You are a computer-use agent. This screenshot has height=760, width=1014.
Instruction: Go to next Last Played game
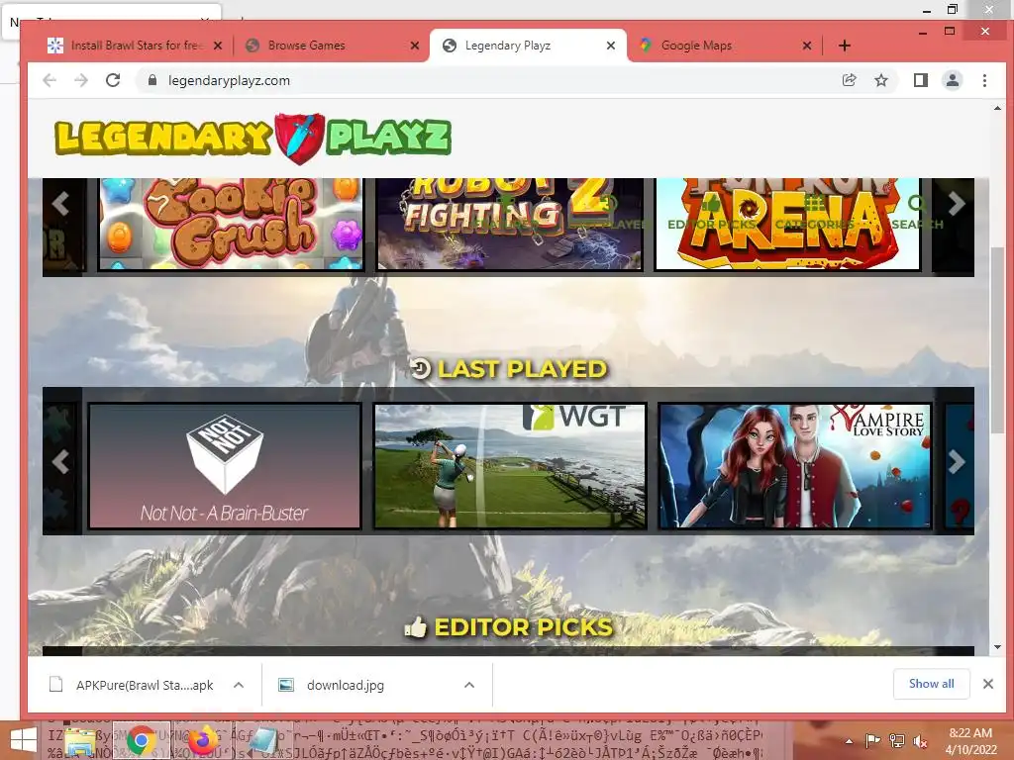956,461
